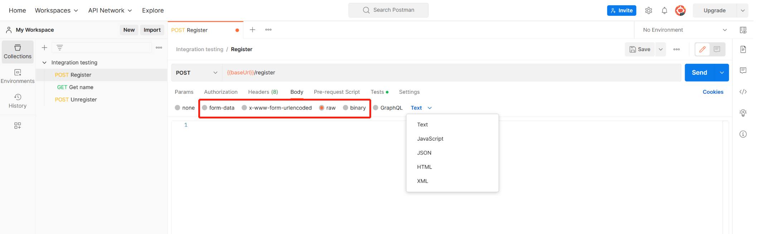The width and height of the screenshot is (757, 234).
Task: Select JSON from the format menu
Action: (424, 153)
